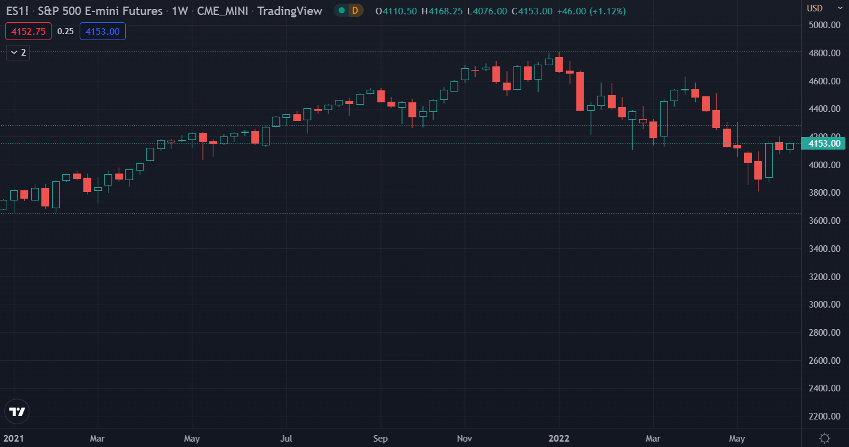Open chart settings gear icon
849x447 pixels.
(824, 438)
